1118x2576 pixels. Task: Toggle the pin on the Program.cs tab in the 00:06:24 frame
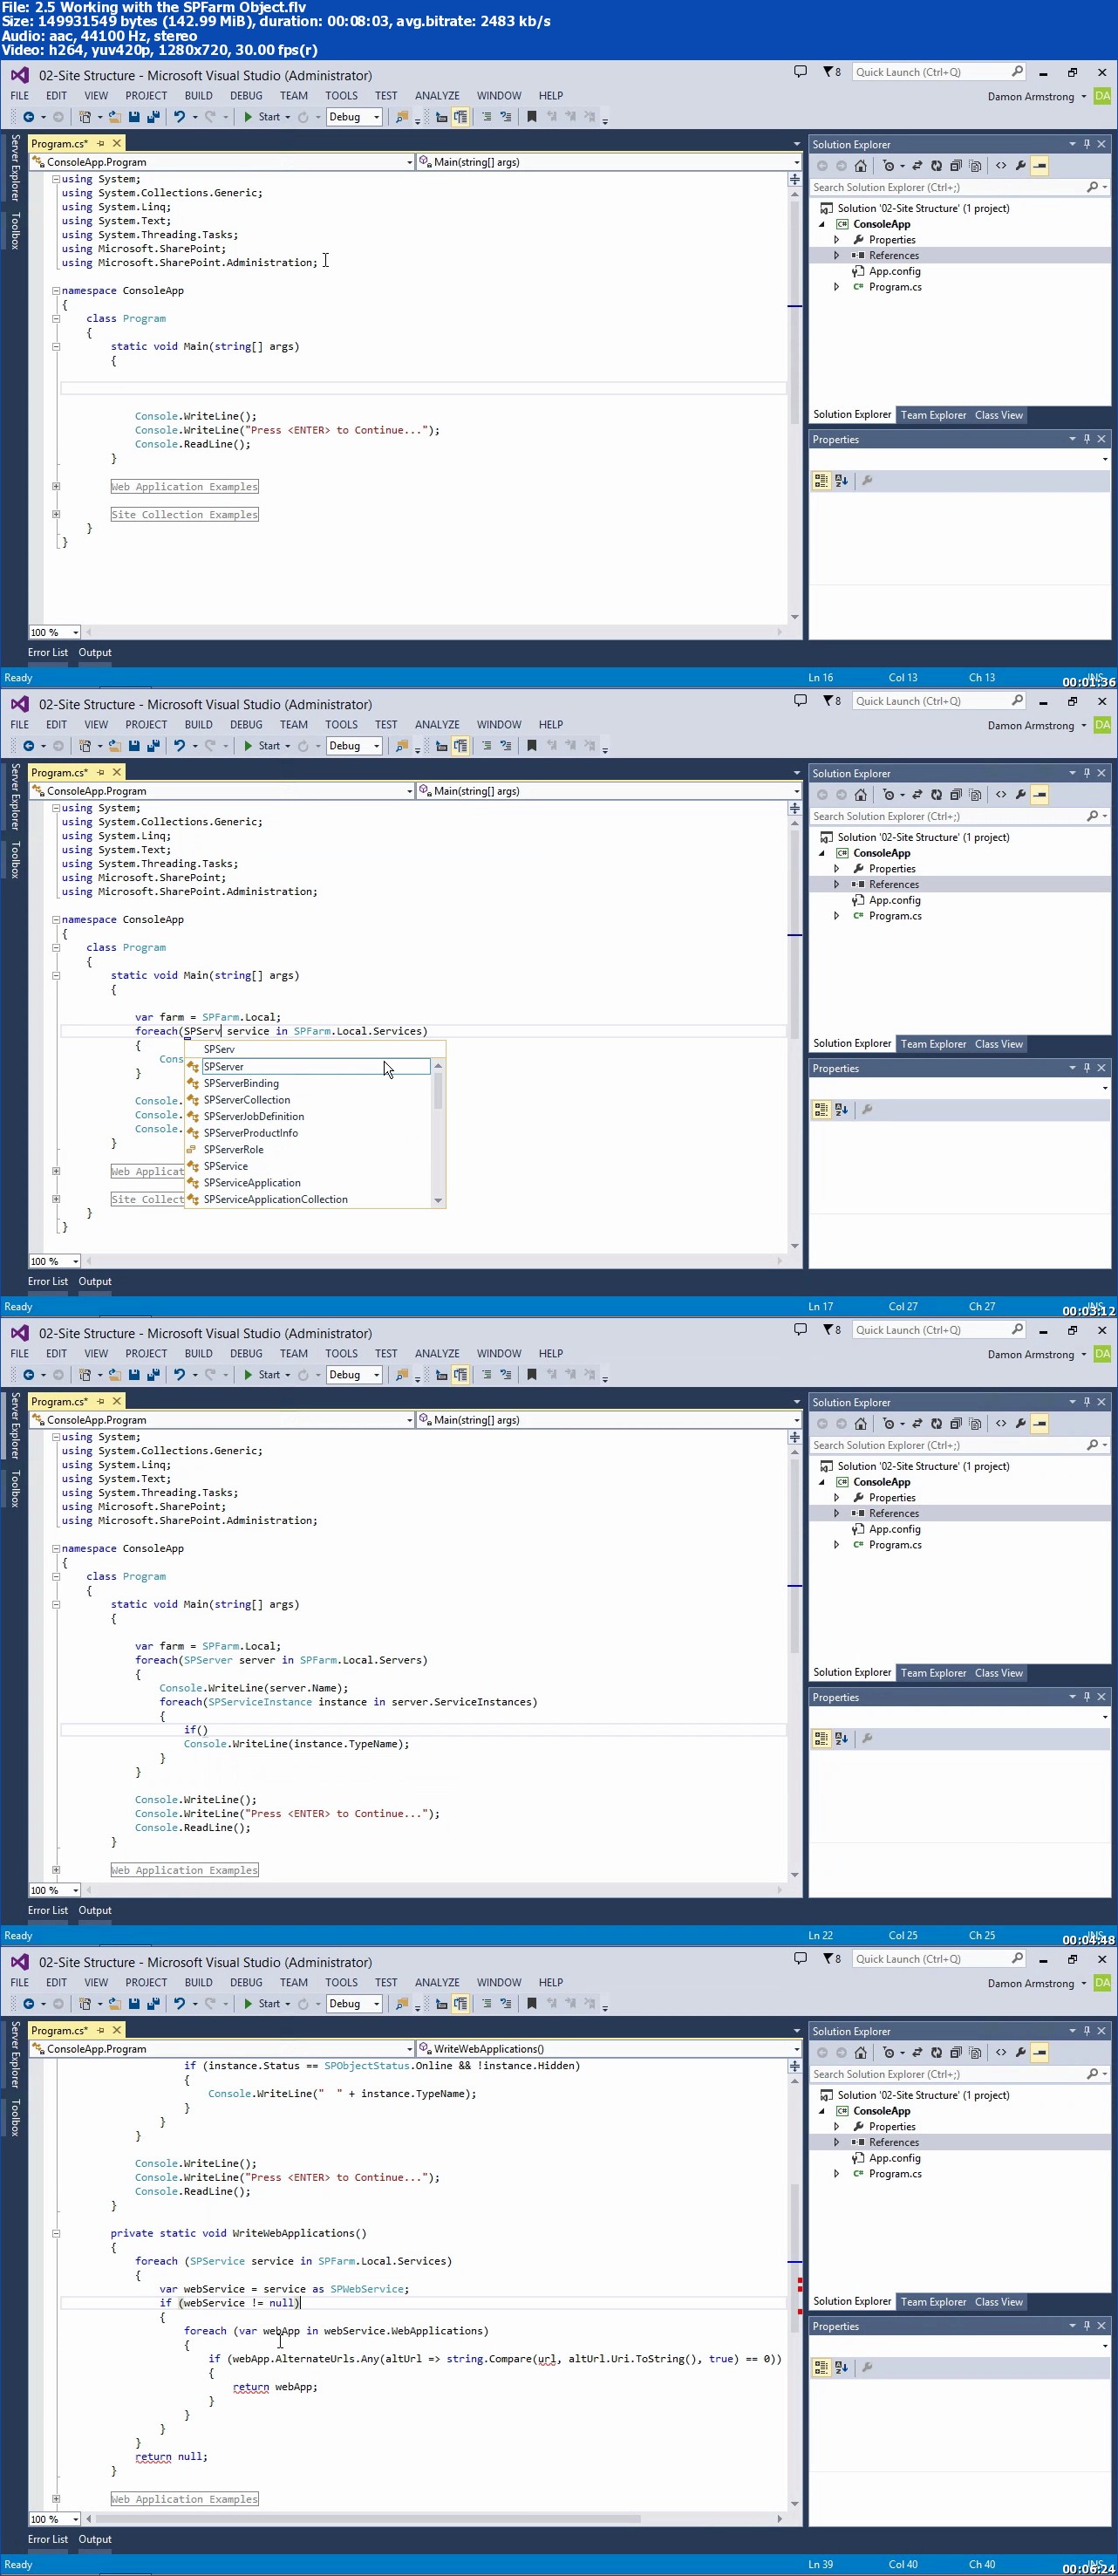click(x=100, y=2031)
